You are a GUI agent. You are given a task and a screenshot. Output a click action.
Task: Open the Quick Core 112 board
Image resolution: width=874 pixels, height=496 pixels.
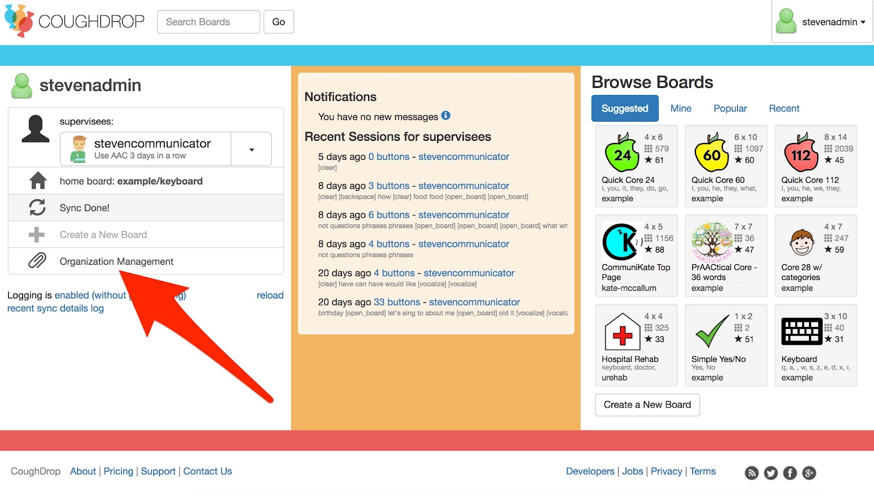coord(816,166)
